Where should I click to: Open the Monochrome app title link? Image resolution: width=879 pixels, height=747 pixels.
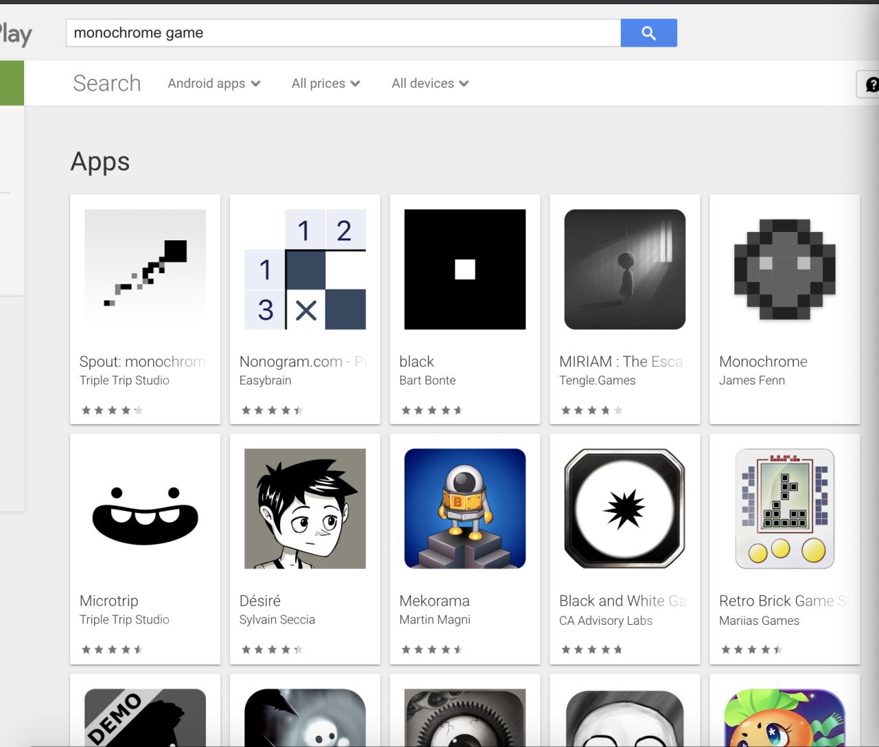tap(763, 362)
